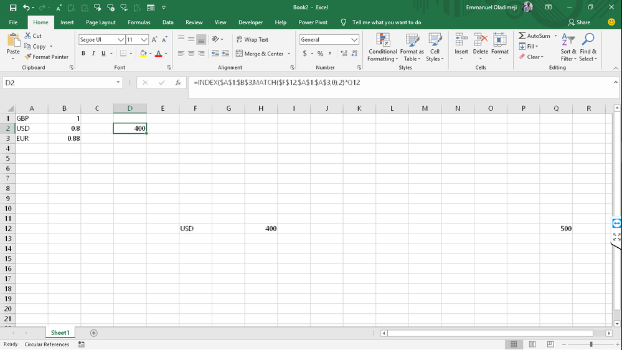Toggle italic formatting
This screenshot has width=622, height=350.
point(93,53)
